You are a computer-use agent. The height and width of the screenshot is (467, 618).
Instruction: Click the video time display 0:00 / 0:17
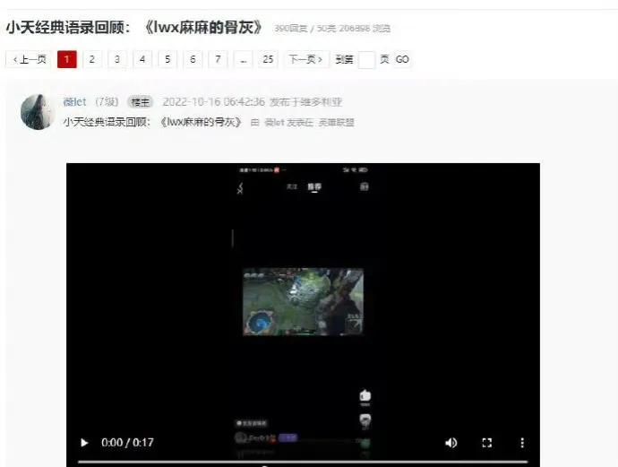coord(127,443)
